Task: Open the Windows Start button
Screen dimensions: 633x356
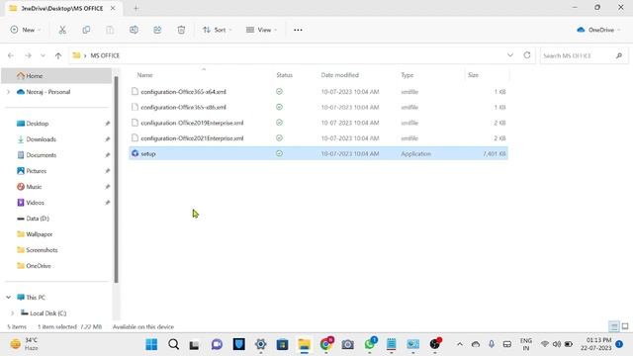Action: (151, 344)
